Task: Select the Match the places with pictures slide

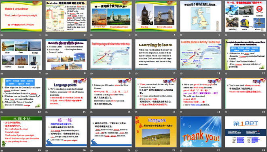Action: 66,55
